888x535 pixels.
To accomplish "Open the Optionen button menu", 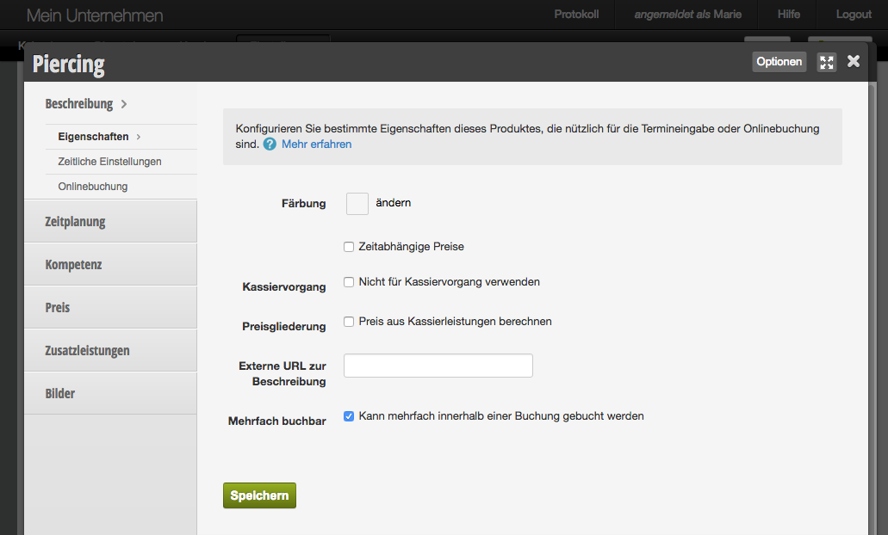I will coord(779,62).
